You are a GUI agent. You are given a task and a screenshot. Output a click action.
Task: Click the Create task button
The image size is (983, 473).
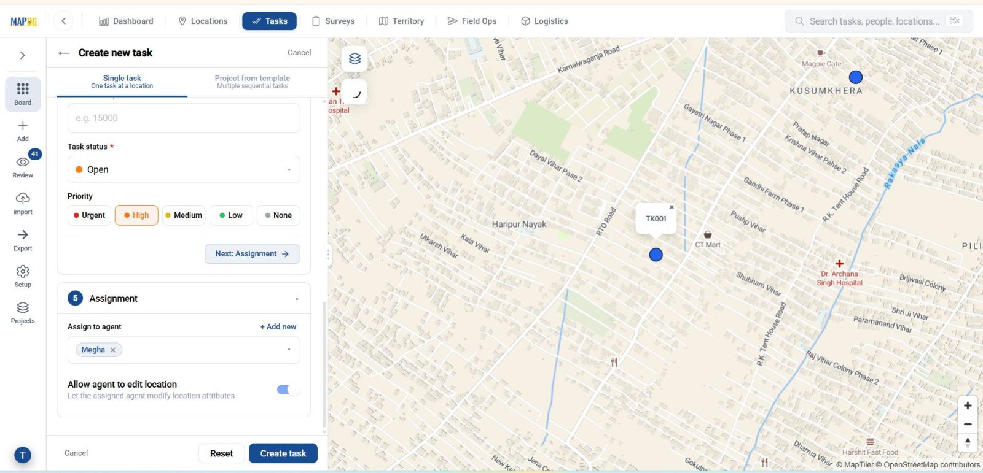tap(283, 453)
